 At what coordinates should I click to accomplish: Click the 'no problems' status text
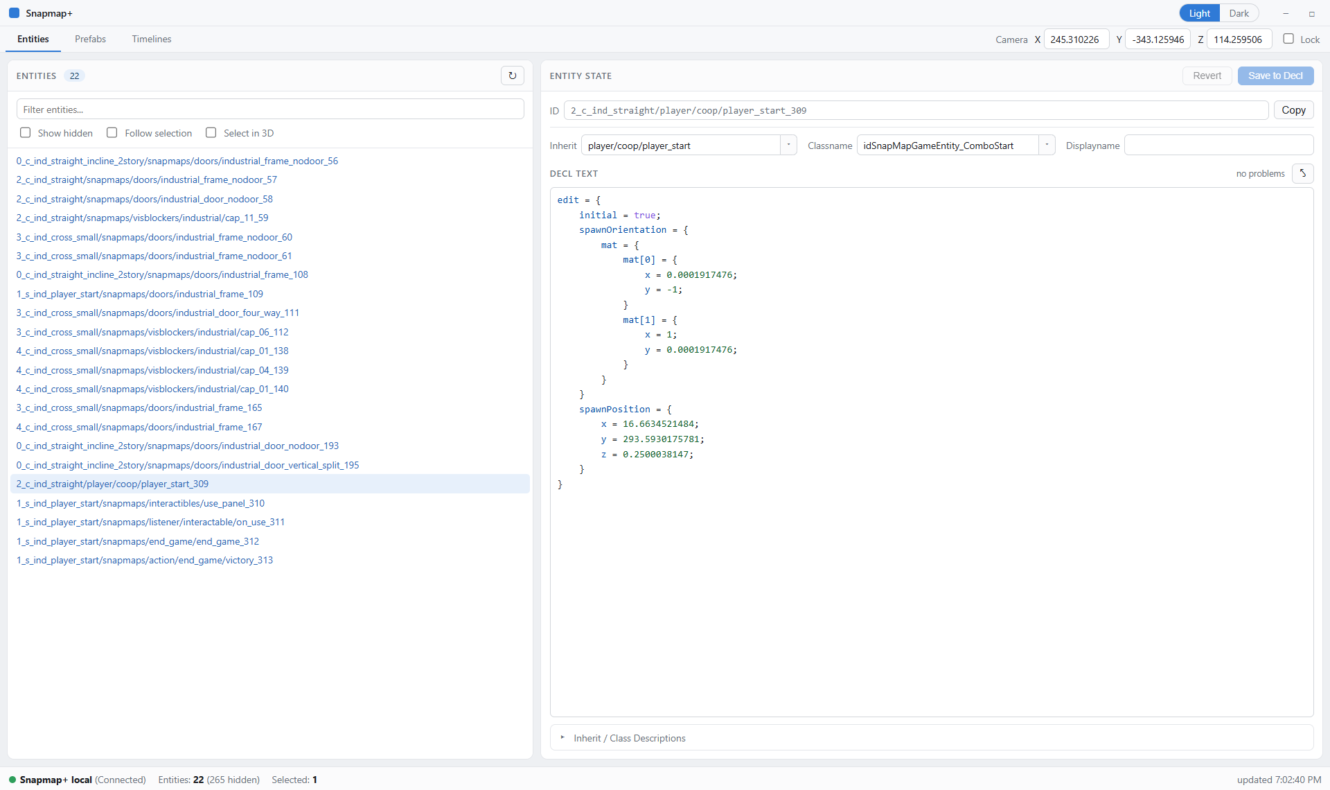[1260, 173]
